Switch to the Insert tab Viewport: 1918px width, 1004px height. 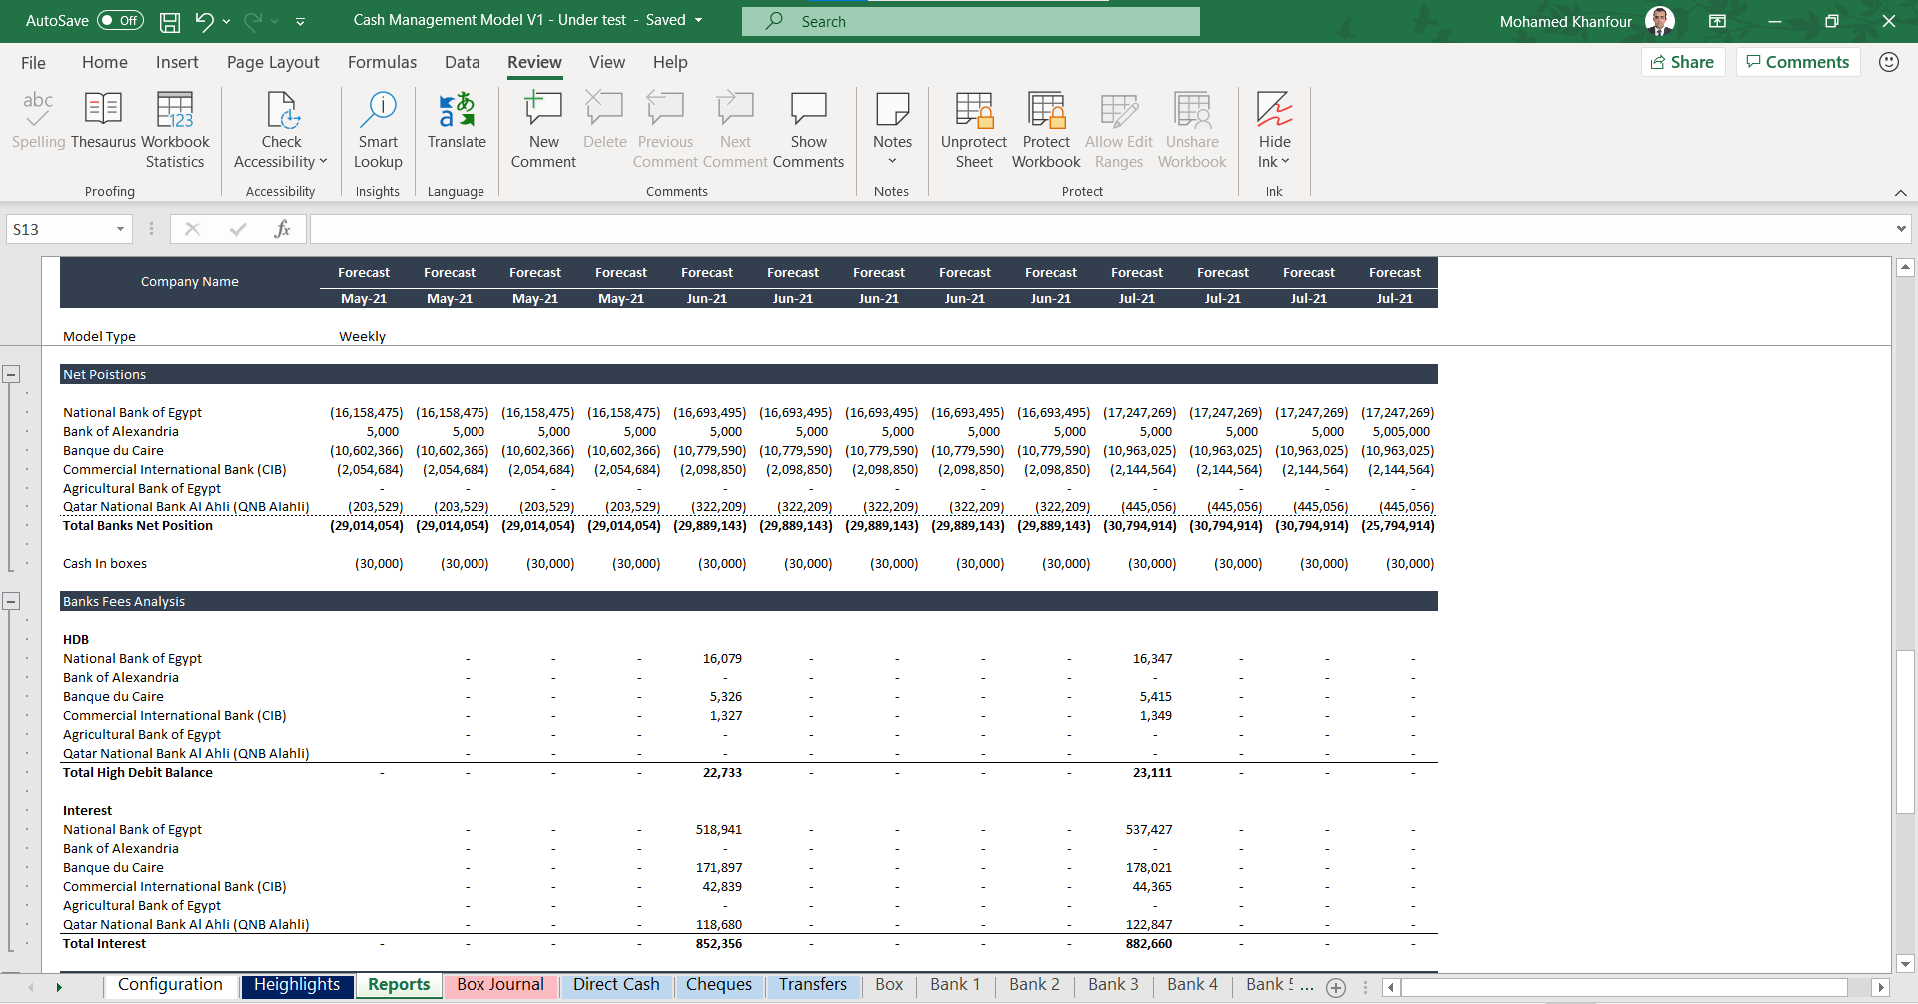point(177,62)
